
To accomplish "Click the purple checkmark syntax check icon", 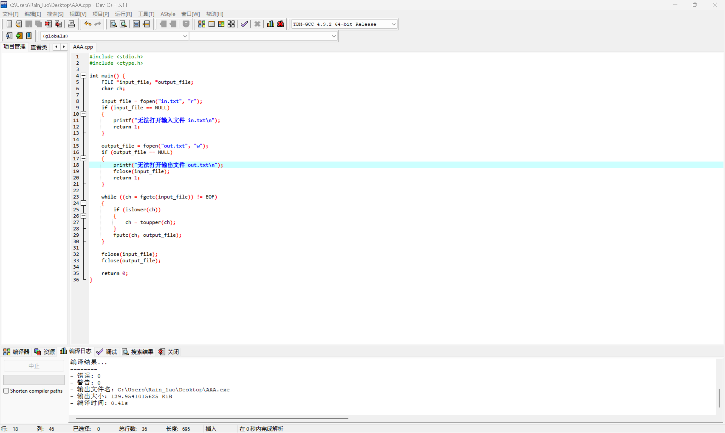I will coord(244,24).
